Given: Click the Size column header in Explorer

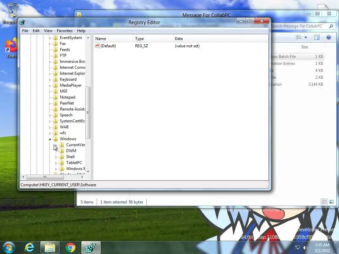Looking at the screenshot, I should (x=305, y=47).
